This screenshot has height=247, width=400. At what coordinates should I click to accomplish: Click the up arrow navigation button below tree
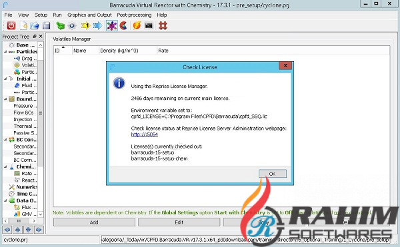point(17,230)
